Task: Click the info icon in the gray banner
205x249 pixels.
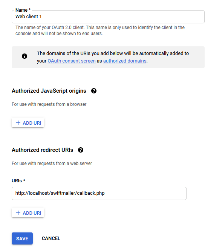Action: pyautogui.click(x=24, y=56)
